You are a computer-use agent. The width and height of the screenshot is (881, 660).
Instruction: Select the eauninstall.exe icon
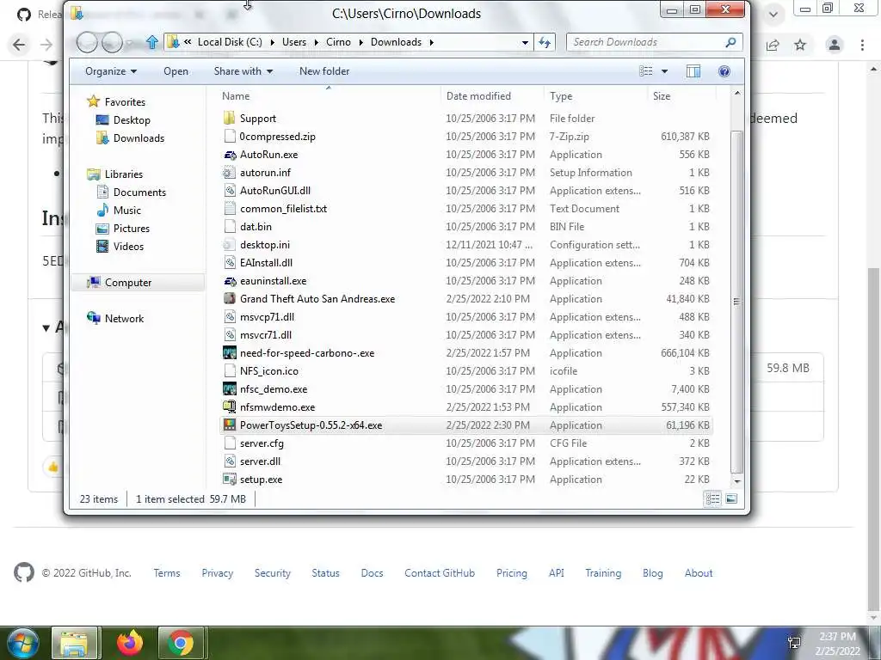tap(230, 281)
